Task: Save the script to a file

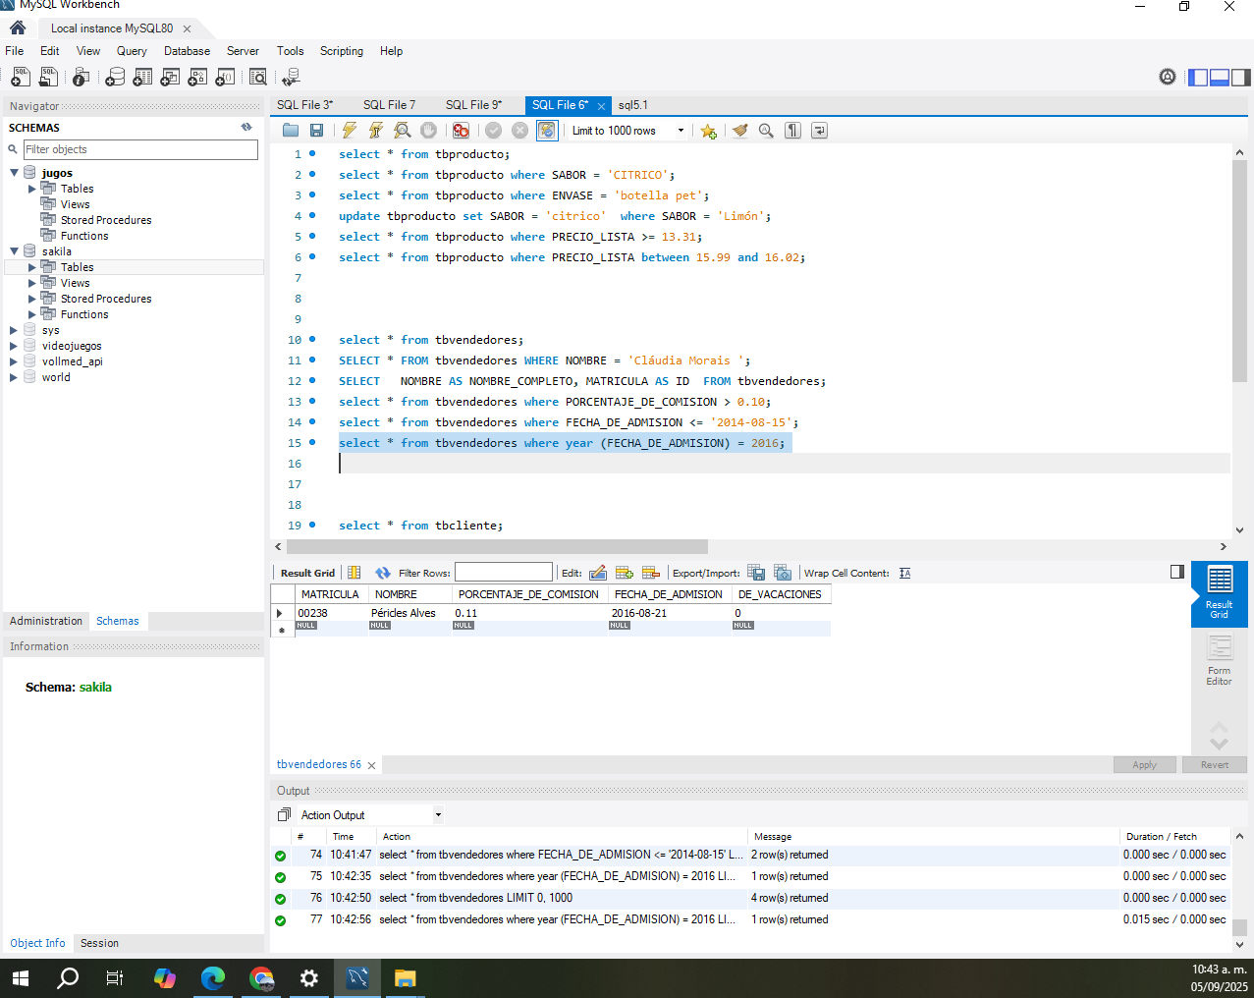Action: [316, 131]
